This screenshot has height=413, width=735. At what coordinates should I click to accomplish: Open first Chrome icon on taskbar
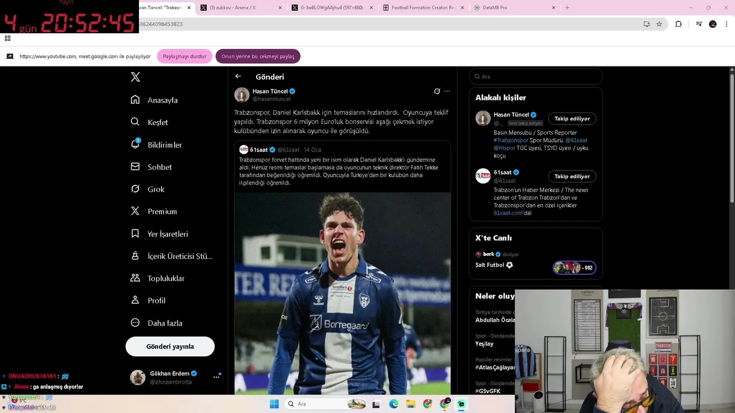(x=427, y=404)
